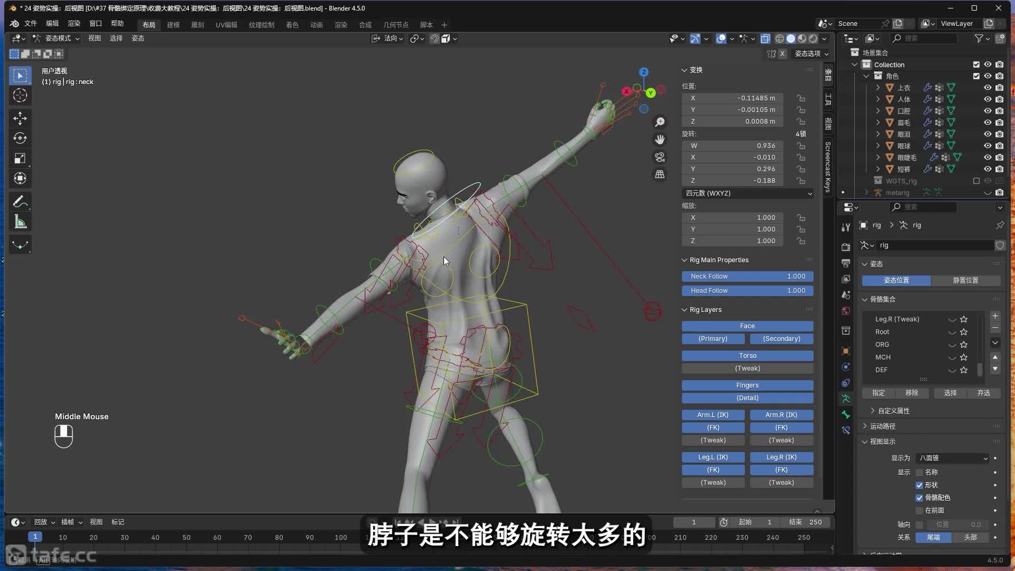The width and height of the screenshot is (1015, 571).
Task: Click the Arm.L (IK) layer button
Action: tap(713, 415)
